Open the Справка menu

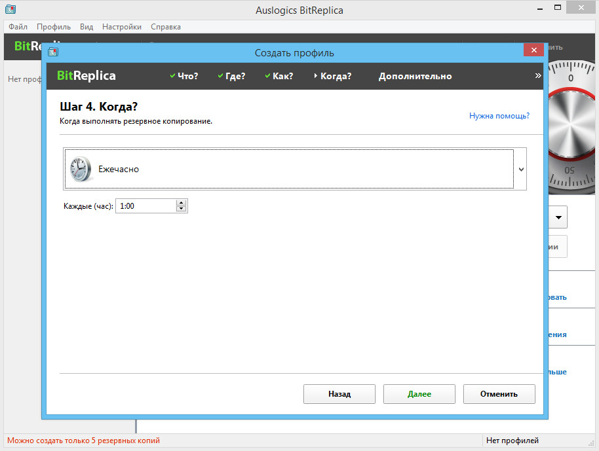click(x=165, y=27)
